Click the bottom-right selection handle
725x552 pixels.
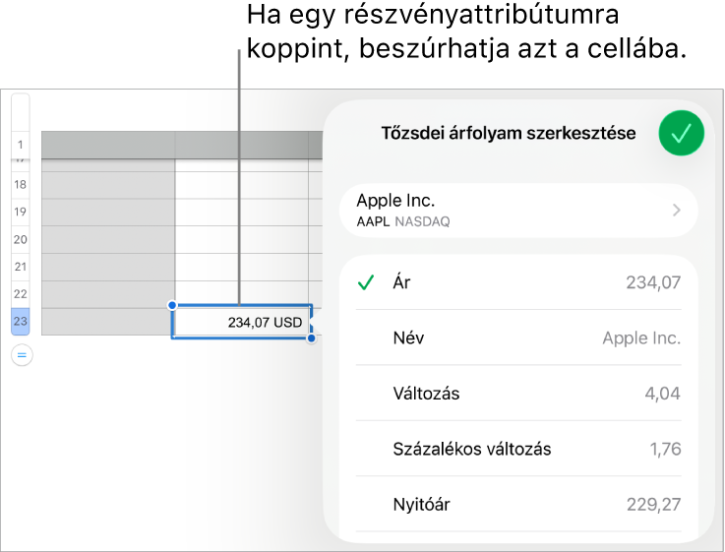click(312, 338)
